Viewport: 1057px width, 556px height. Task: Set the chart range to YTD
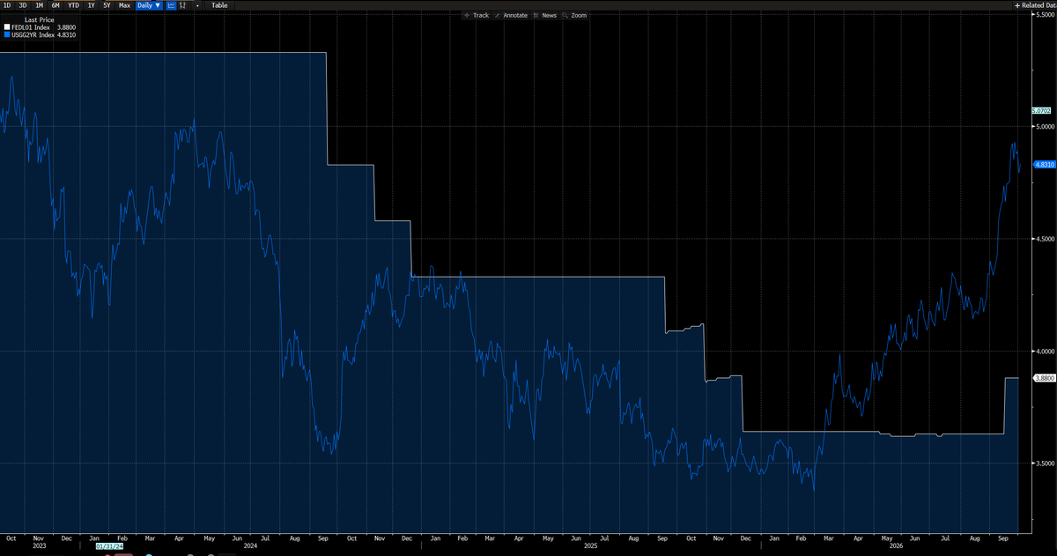pos(73,5)
